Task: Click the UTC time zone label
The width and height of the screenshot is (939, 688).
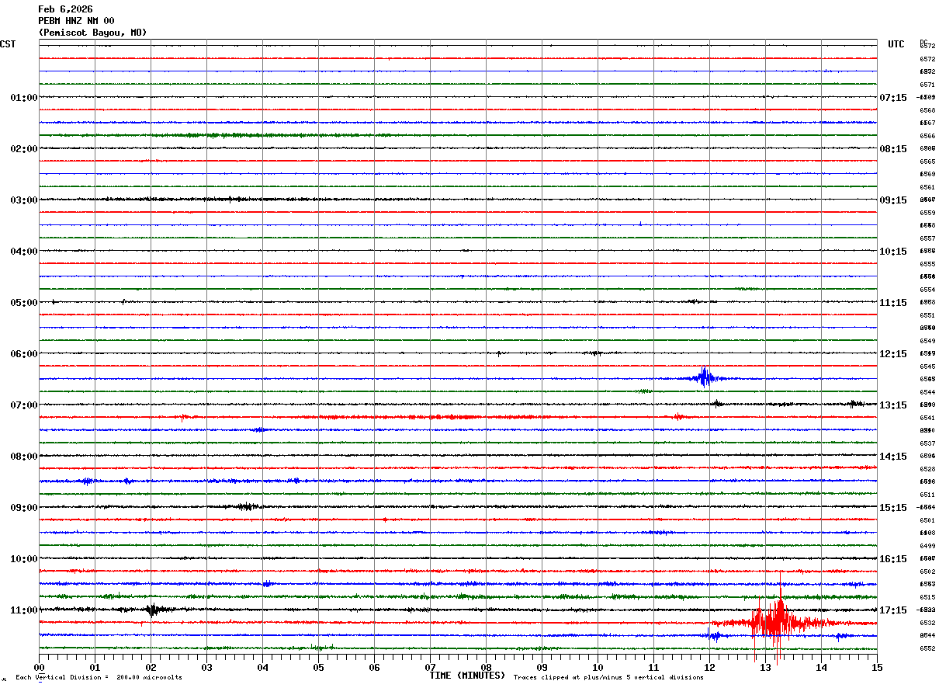Action: pyautogui.click(x=896, y=44)
